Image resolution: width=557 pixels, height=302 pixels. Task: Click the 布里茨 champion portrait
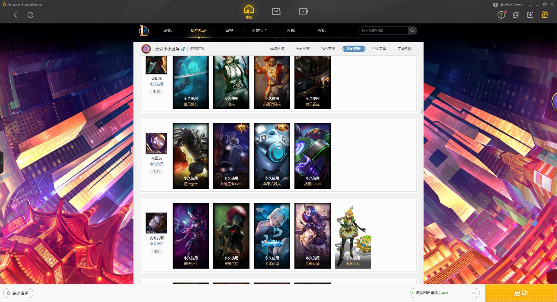(x=157, y=143)
